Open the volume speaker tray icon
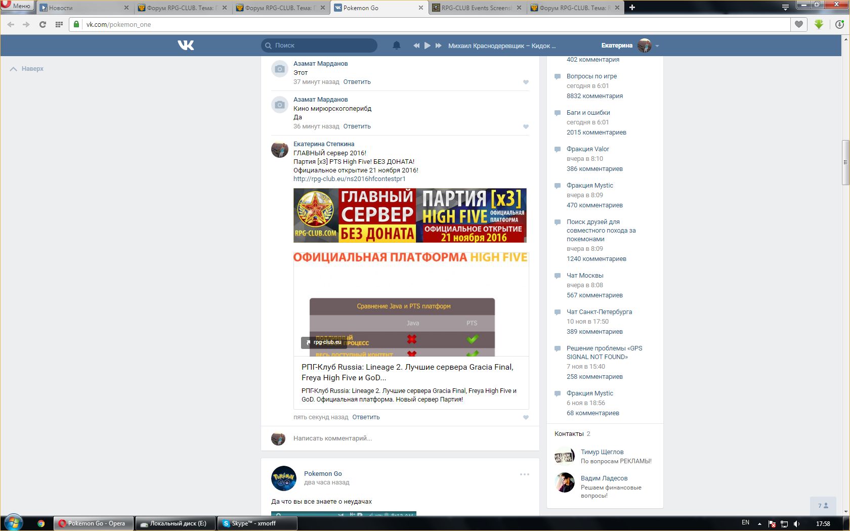Screen dimensions: 850x531 click(x=797, y=524)
